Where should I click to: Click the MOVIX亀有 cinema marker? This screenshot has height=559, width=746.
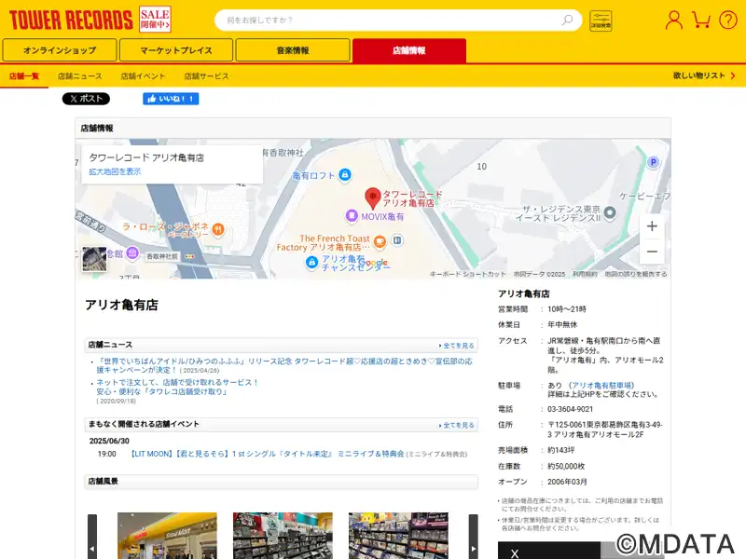(352, 216)
